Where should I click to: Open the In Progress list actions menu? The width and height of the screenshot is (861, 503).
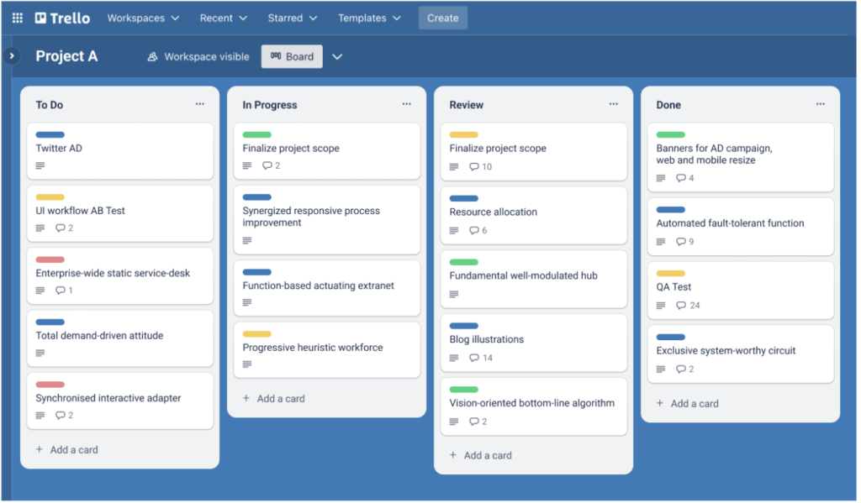pyautogui.click(x=406, y=103)
